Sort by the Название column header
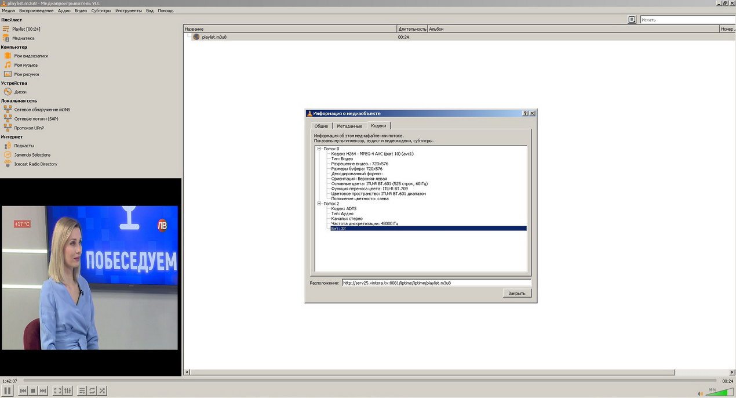 (290, 29)
